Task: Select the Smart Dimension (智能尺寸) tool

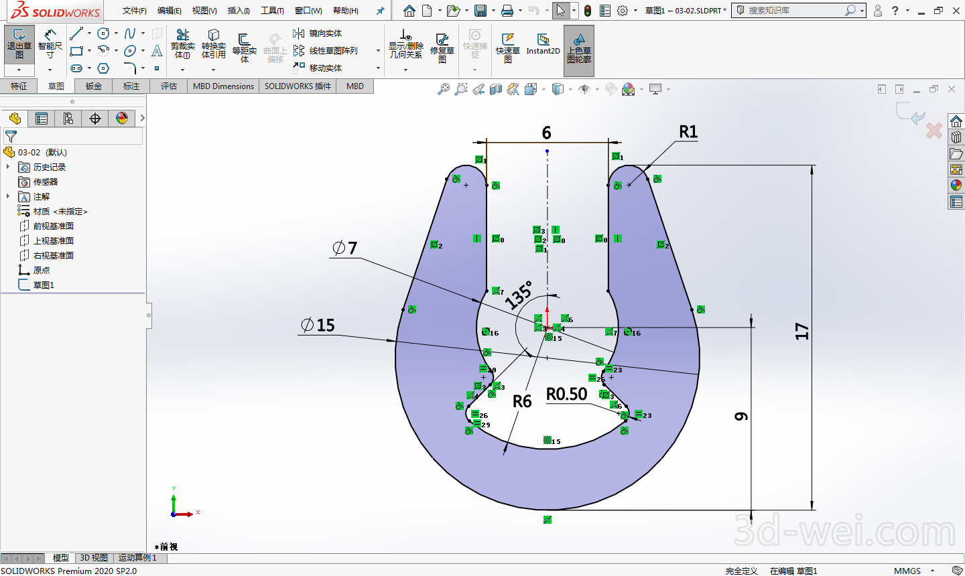Action: click(50, 44)
